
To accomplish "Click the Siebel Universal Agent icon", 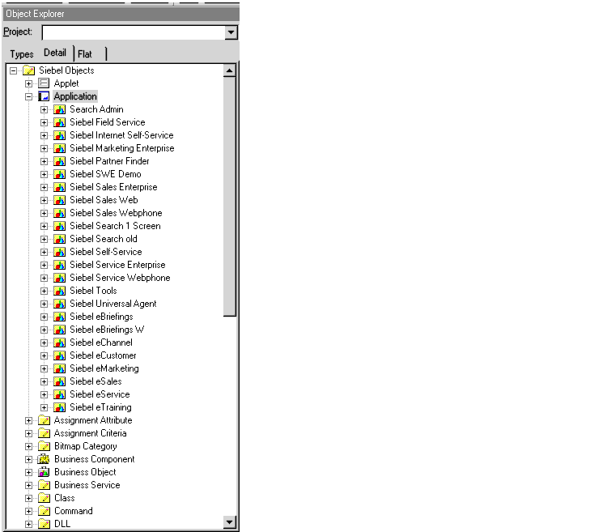I will point(59,304).
